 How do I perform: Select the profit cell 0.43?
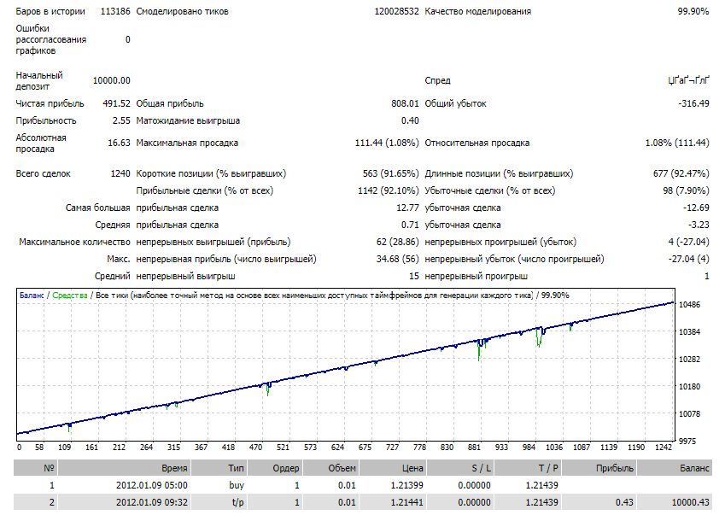(x=624, y=502)
